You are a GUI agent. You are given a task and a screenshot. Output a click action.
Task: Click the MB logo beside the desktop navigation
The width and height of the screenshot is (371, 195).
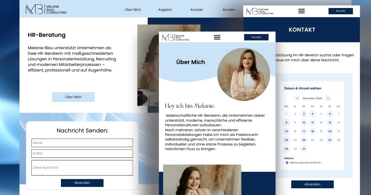(x=46, y=9)
